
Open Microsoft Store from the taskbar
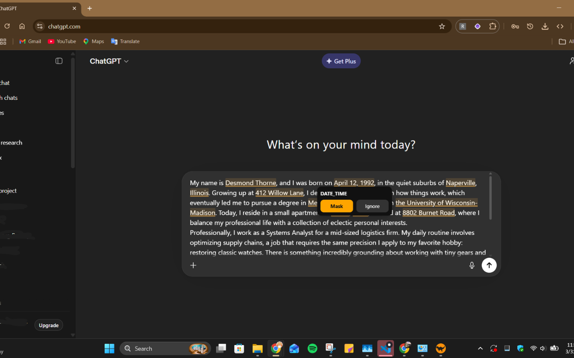click(x=239, y=349)
